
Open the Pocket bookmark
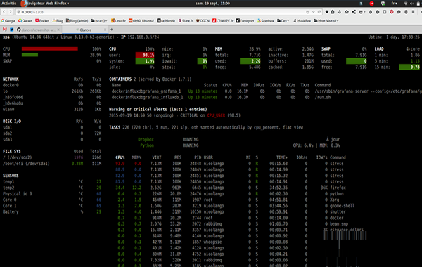pos(42,20)
